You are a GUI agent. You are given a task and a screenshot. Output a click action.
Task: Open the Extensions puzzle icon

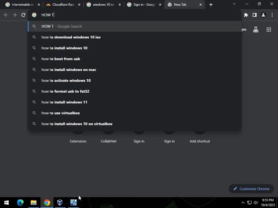[246, 15]
